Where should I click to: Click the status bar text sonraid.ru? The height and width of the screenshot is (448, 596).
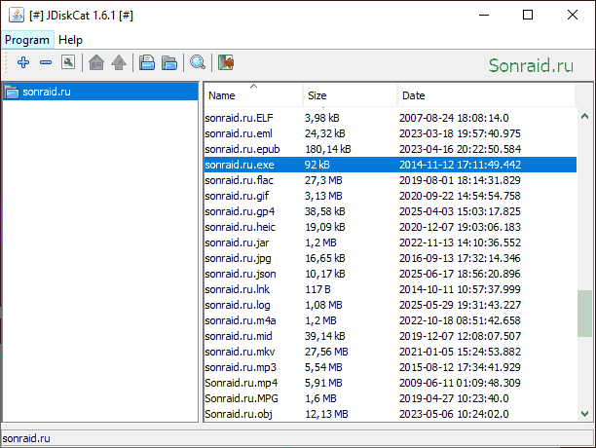(x=26, y=438)
